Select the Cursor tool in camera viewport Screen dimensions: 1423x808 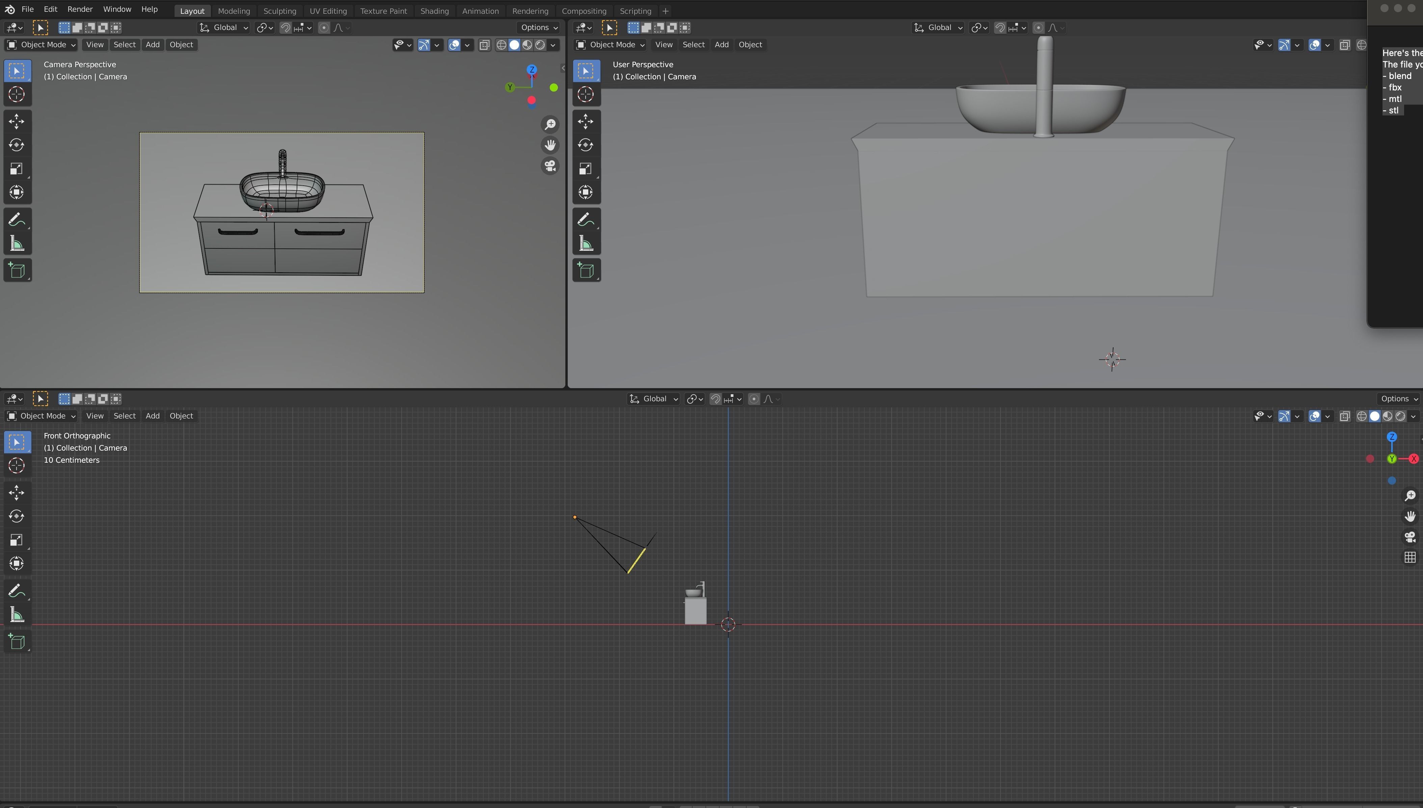click(x=17, y=95)
